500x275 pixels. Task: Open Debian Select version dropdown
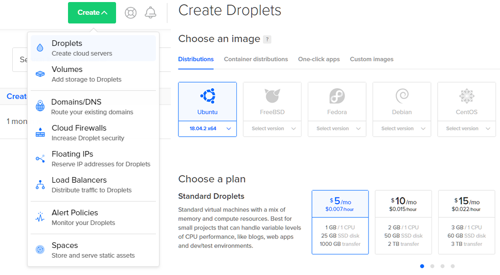[x=402, y=129]
